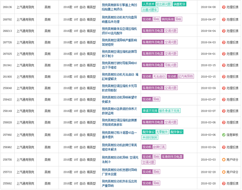Click the outlined 出售问题车 tag
This screenshot has height=190, width=242.
point(150,10)
